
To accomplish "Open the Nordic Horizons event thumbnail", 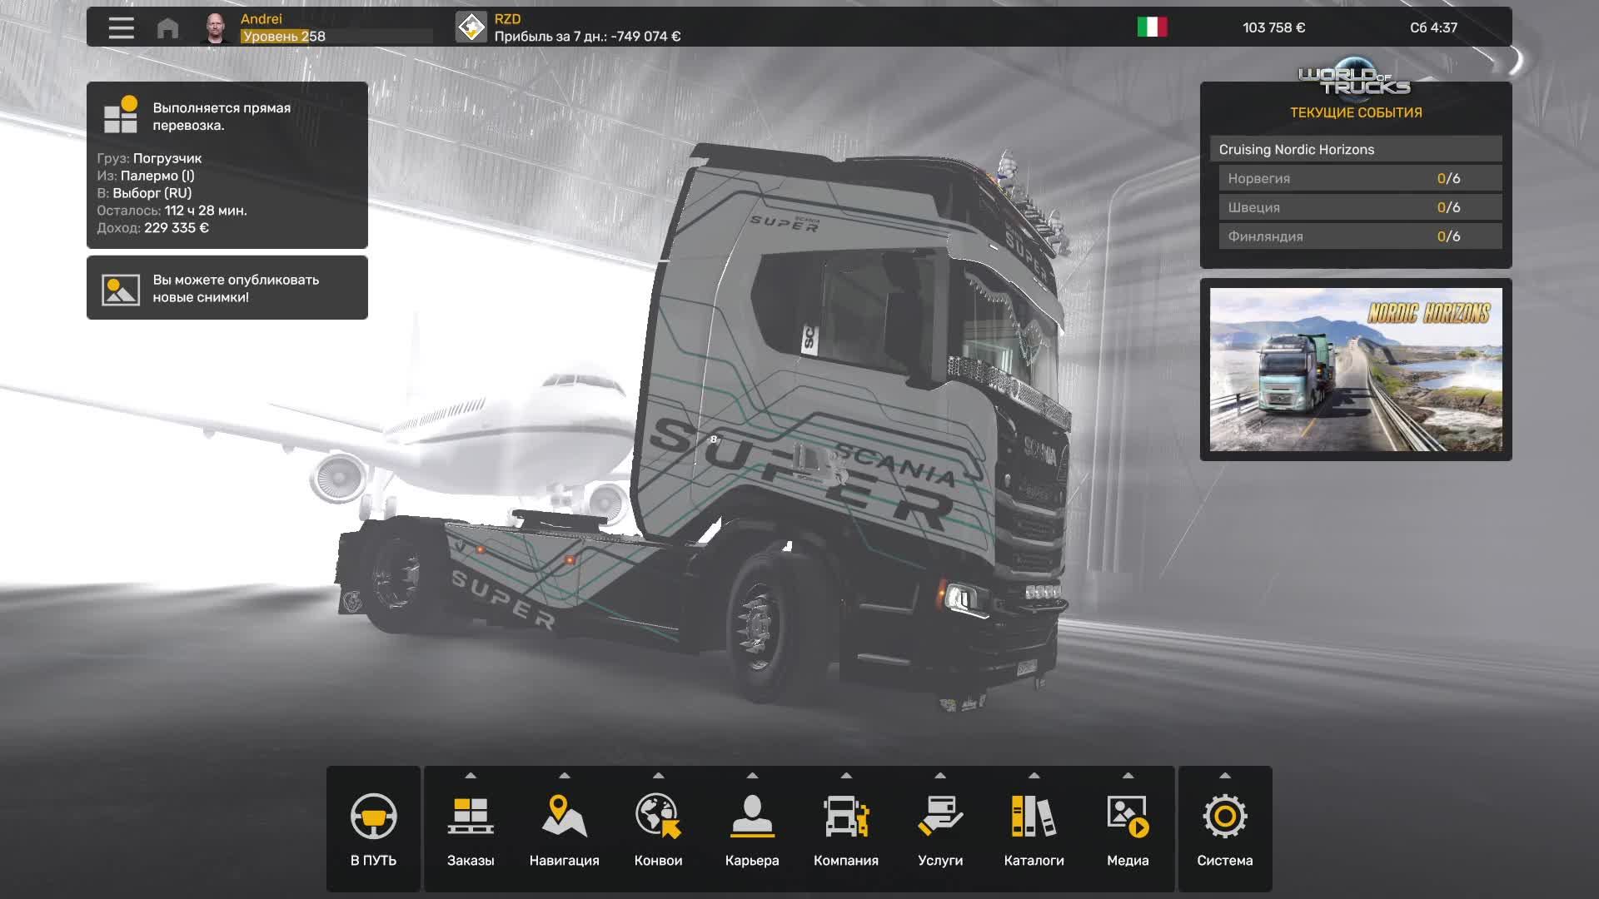I will tap(1355, 370).
